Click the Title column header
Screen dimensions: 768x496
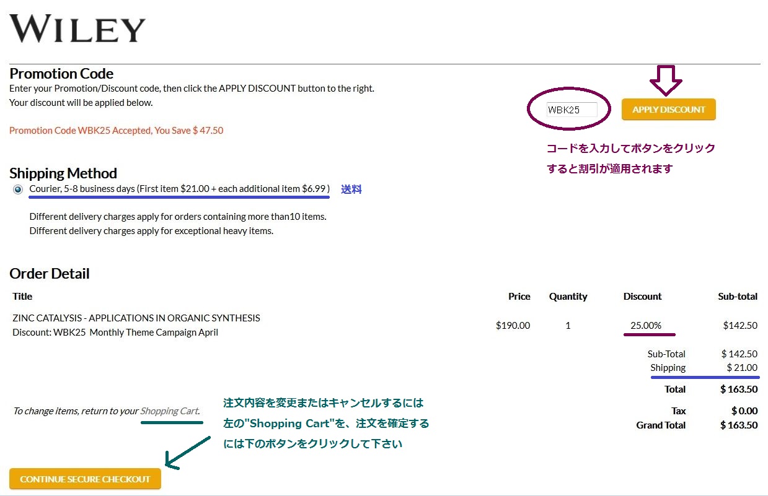(x=22, y=297)
